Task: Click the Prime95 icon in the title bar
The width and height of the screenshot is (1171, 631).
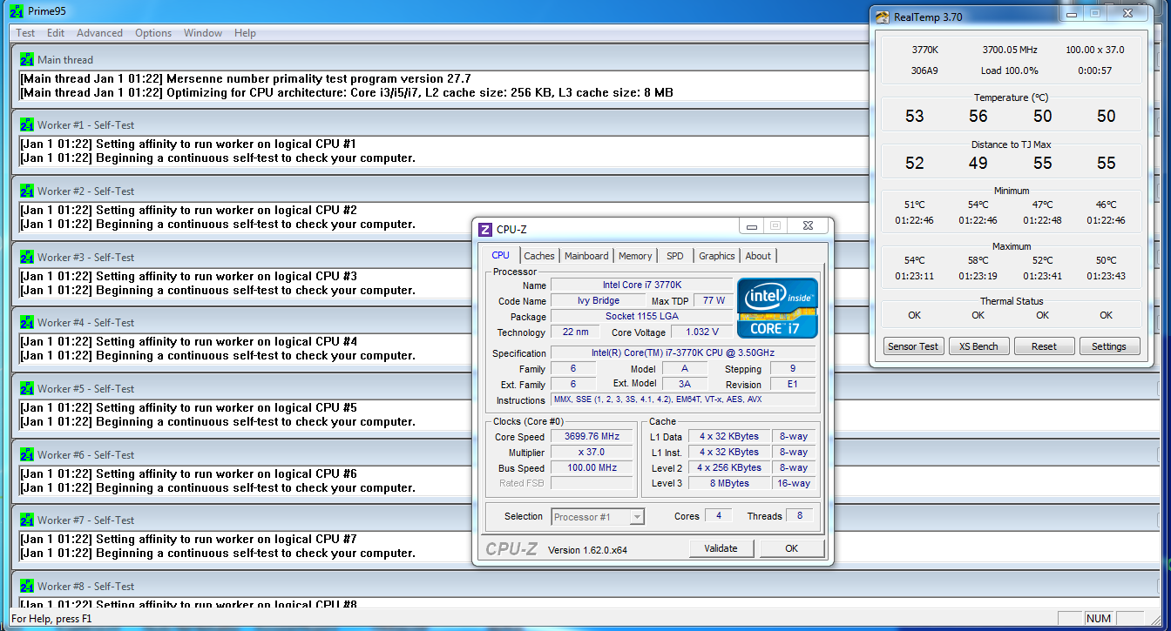Action: click(16, 11)
